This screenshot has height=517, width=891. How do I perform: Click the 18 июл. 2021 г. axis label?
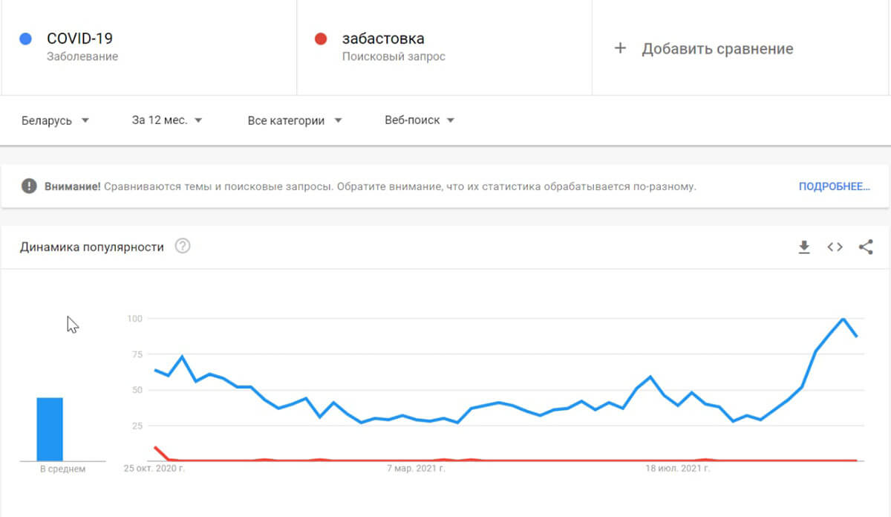pos(678,469)
